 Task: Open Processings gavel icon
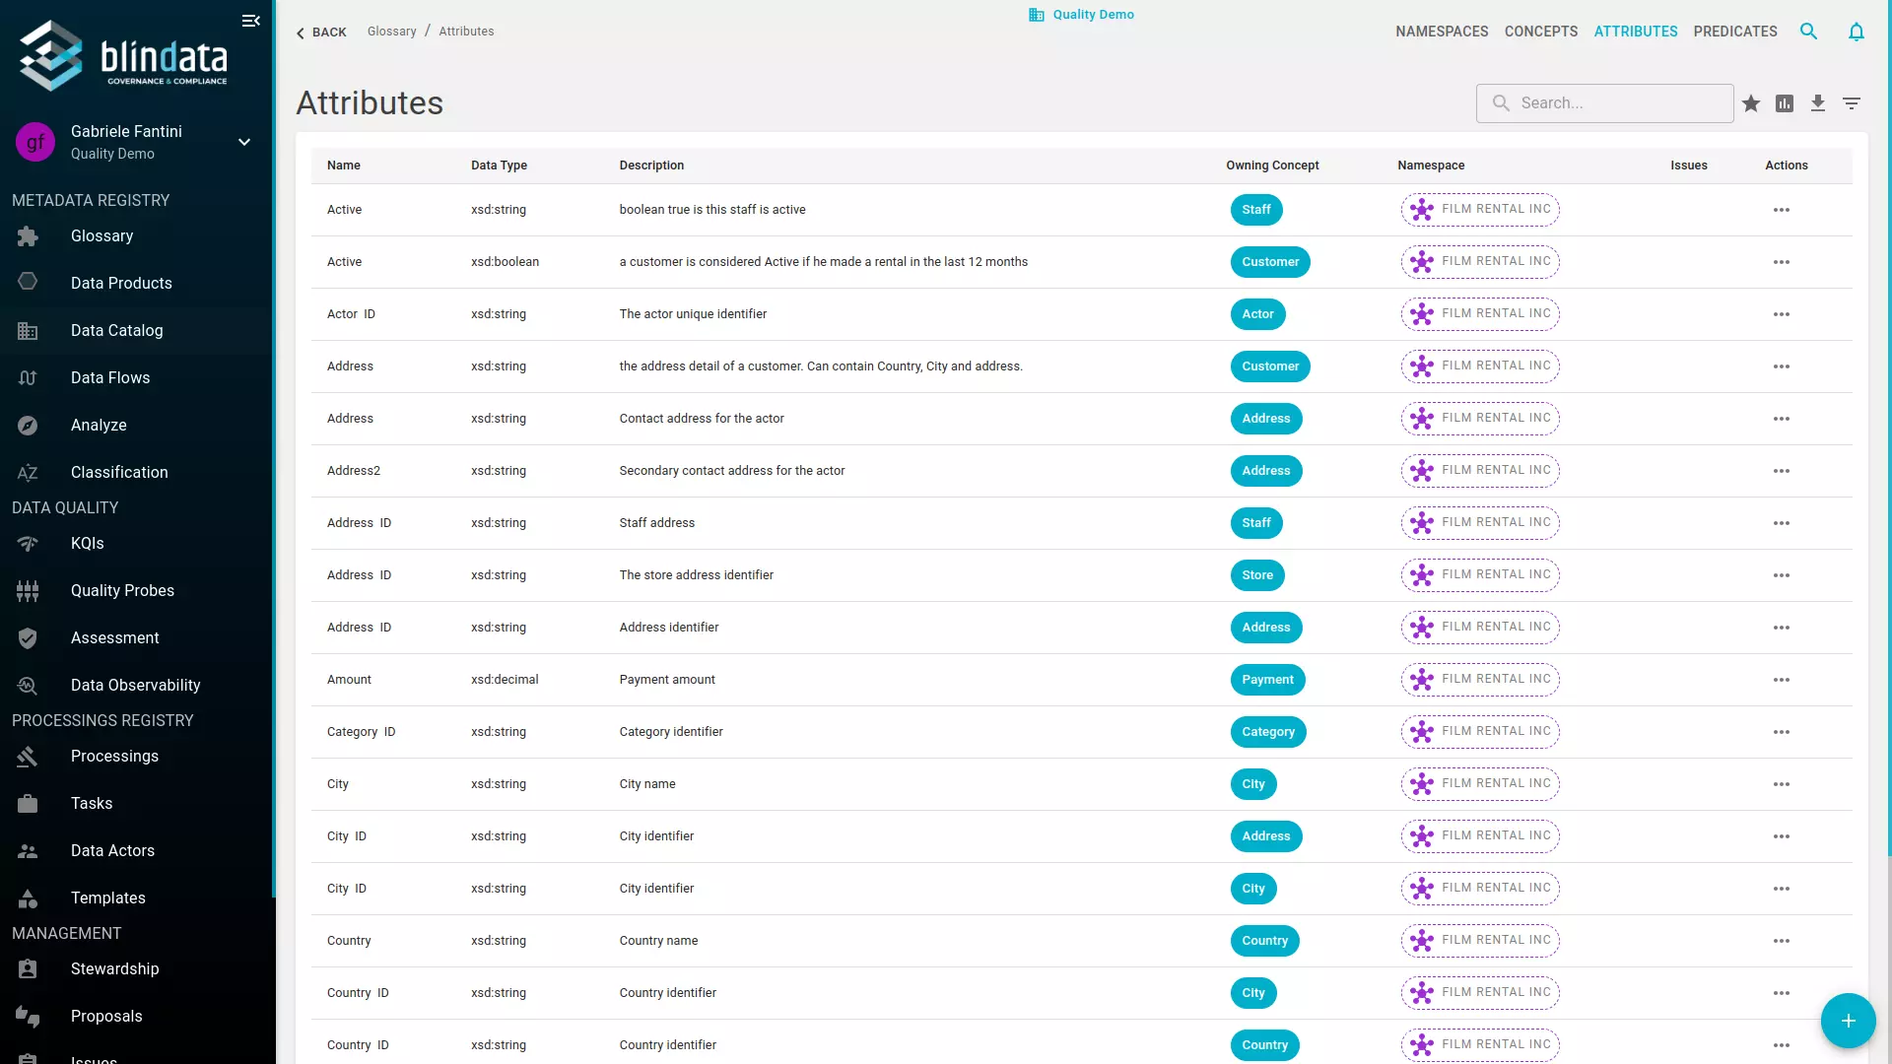(x=28, y=757)
